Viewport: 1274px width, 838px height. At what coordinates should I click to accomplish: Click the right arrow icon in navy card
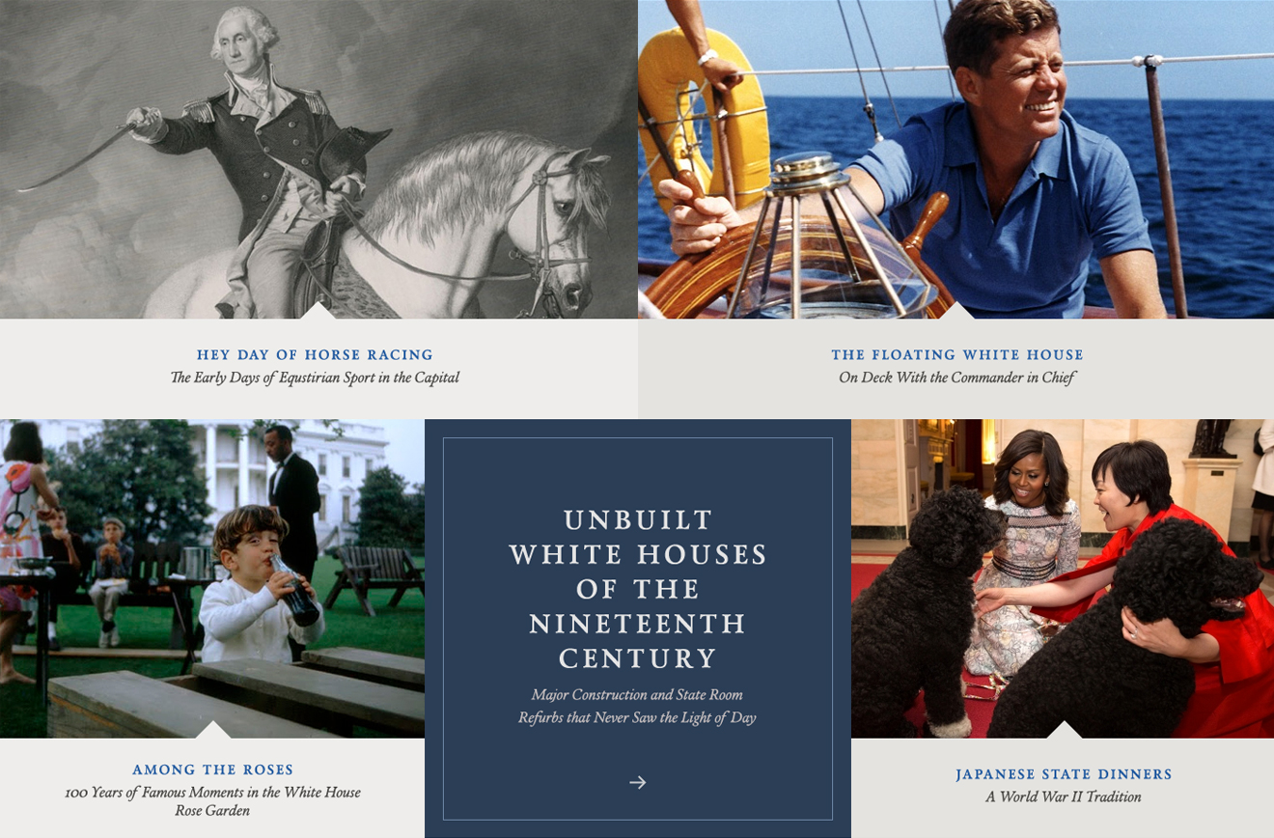638,782
